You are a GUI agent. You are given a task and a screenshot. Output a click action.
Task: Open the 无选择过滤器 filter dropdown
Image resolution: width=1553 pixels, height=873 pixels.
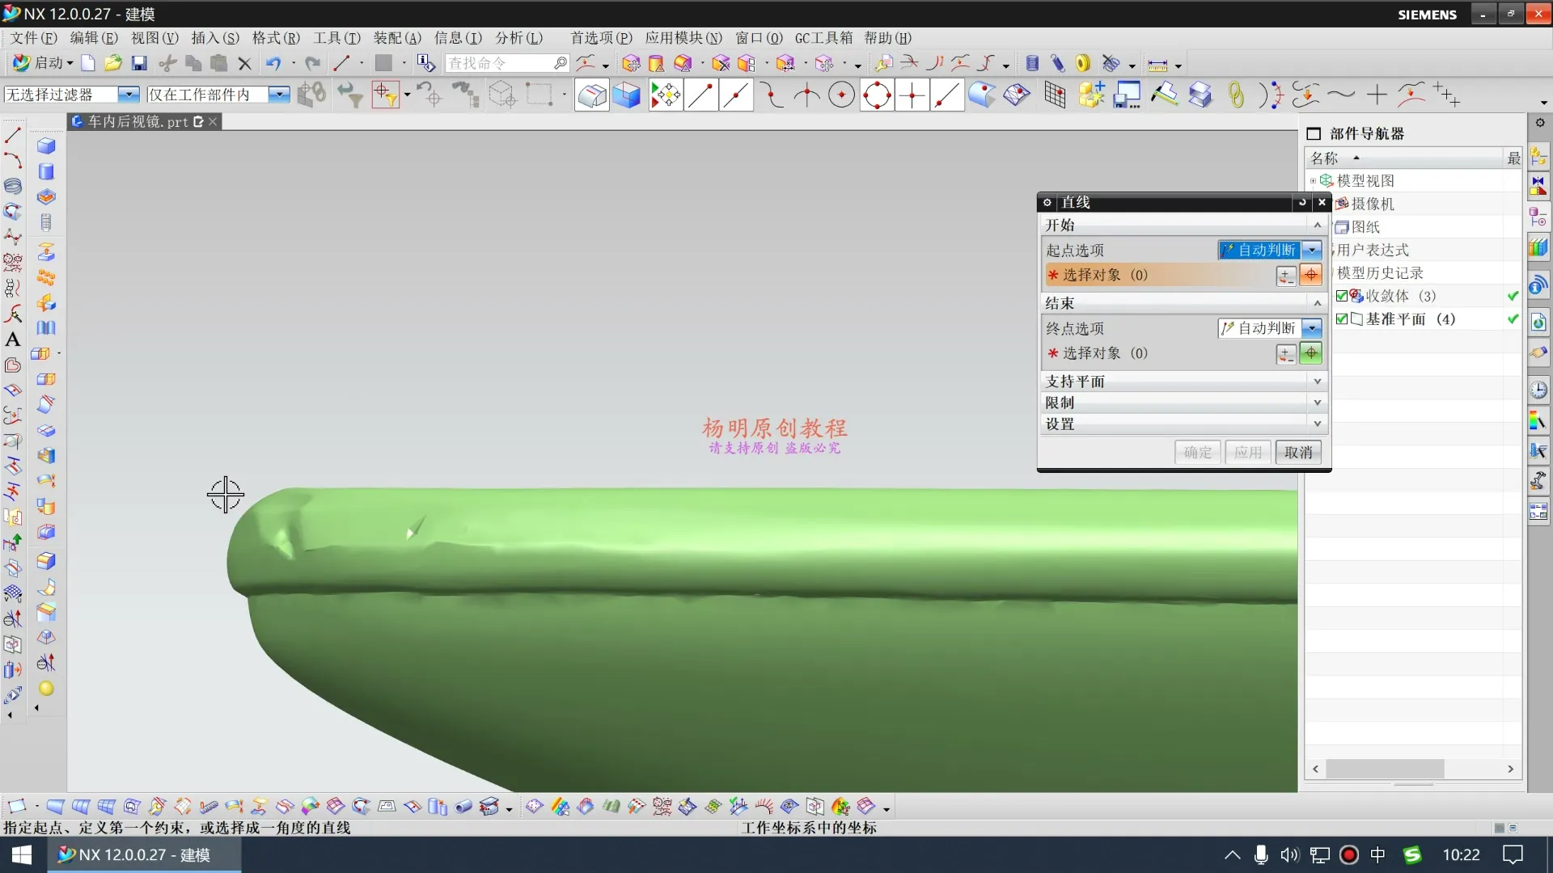(x=129, y=95)
